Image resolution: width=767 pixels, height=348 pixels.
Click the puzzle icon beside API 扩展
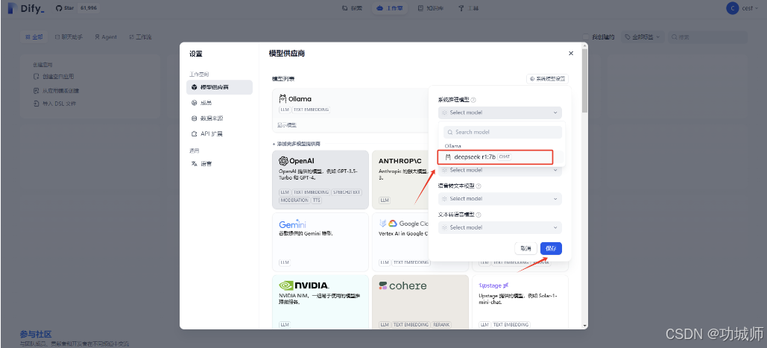pos(195,133)
